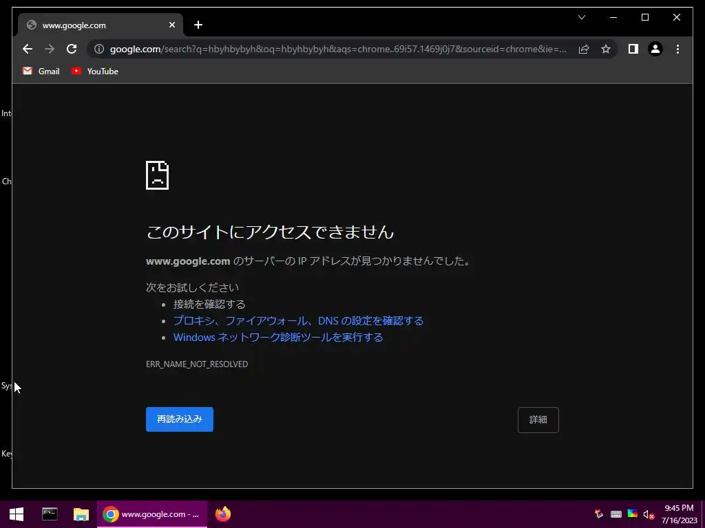Launch Firefox from the taskbar
Viewport: 705px width, 528px height.
coord(223,514)
